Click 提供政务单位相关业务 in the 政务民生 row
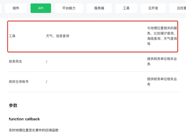The image size is (186, 139). point(162,61)
